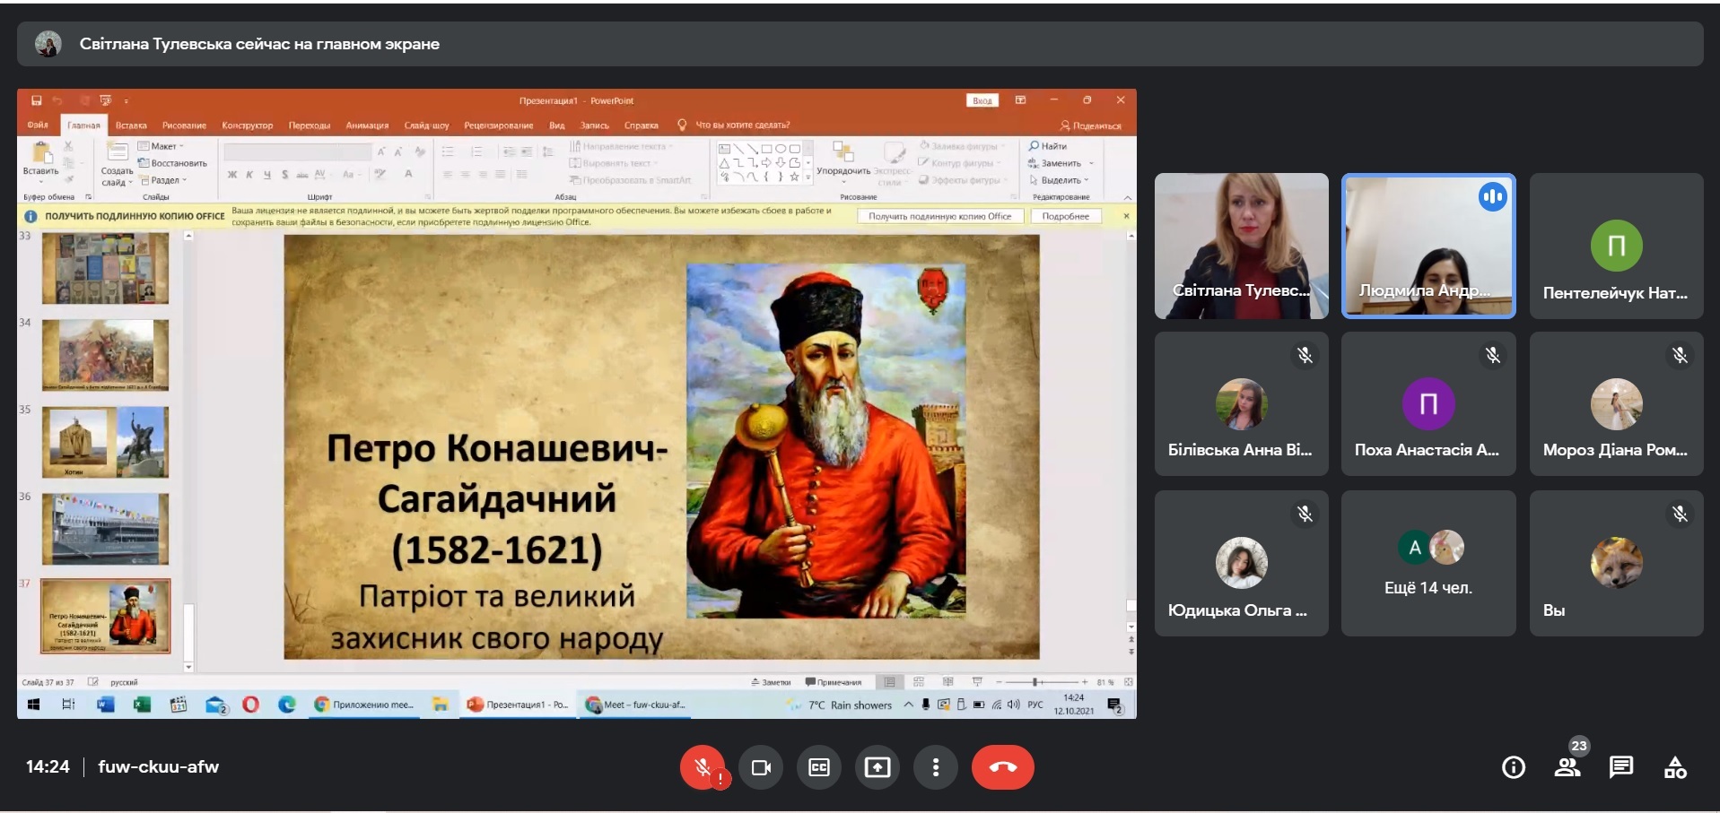The height and width of the screenshot is (813, 1720).
Task: Click the Поделиться share button in PowerPoint
Action: coord(1091,125)
